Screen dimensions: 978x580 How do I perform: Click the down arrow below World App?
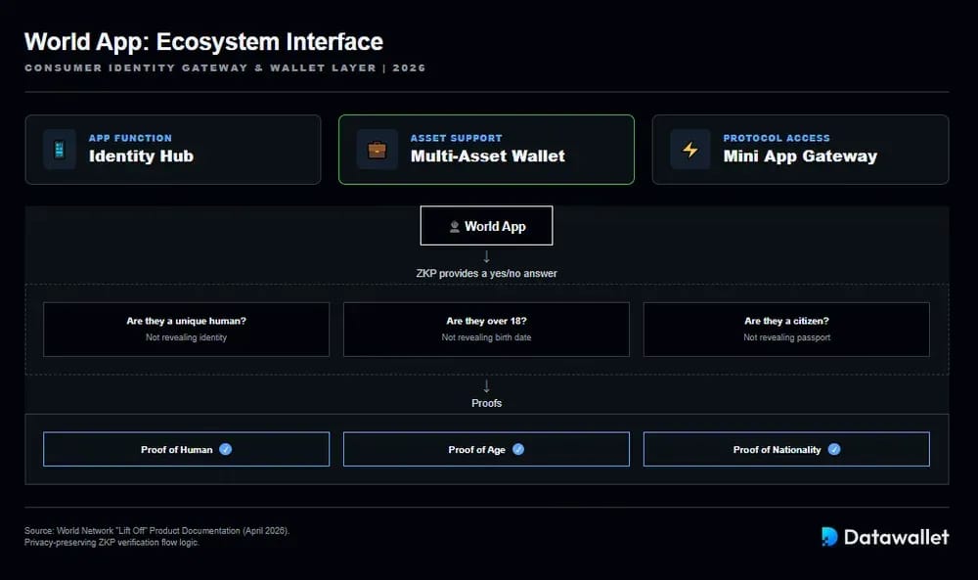coord(486,256)
